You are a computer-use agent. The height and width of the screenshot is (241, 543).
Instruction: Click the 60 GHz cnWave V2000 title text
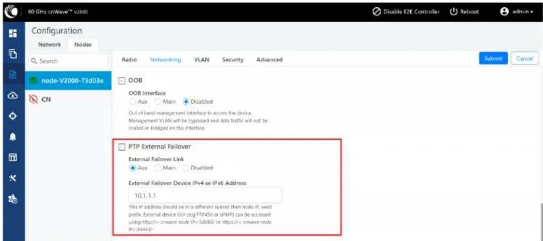tap(57, 12)
